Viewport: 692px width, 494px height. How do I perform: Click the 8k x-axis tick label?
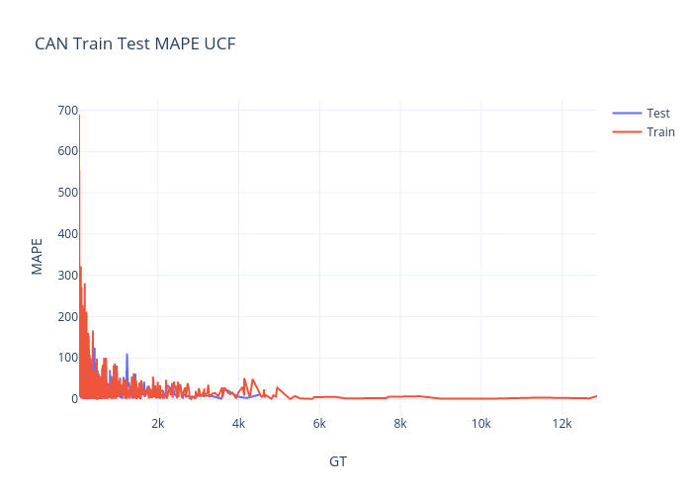(400, 424)
